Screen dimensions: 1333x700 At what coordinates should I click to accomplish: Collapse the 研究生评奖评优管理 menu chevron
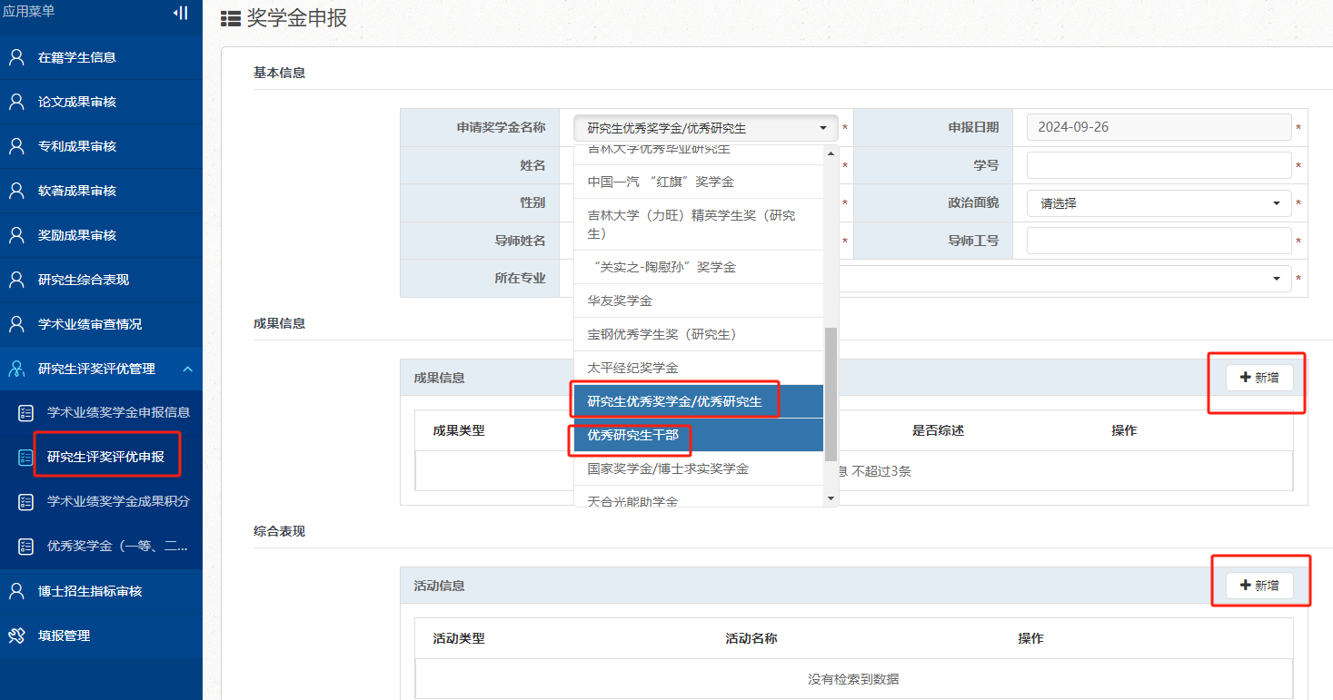187,369
